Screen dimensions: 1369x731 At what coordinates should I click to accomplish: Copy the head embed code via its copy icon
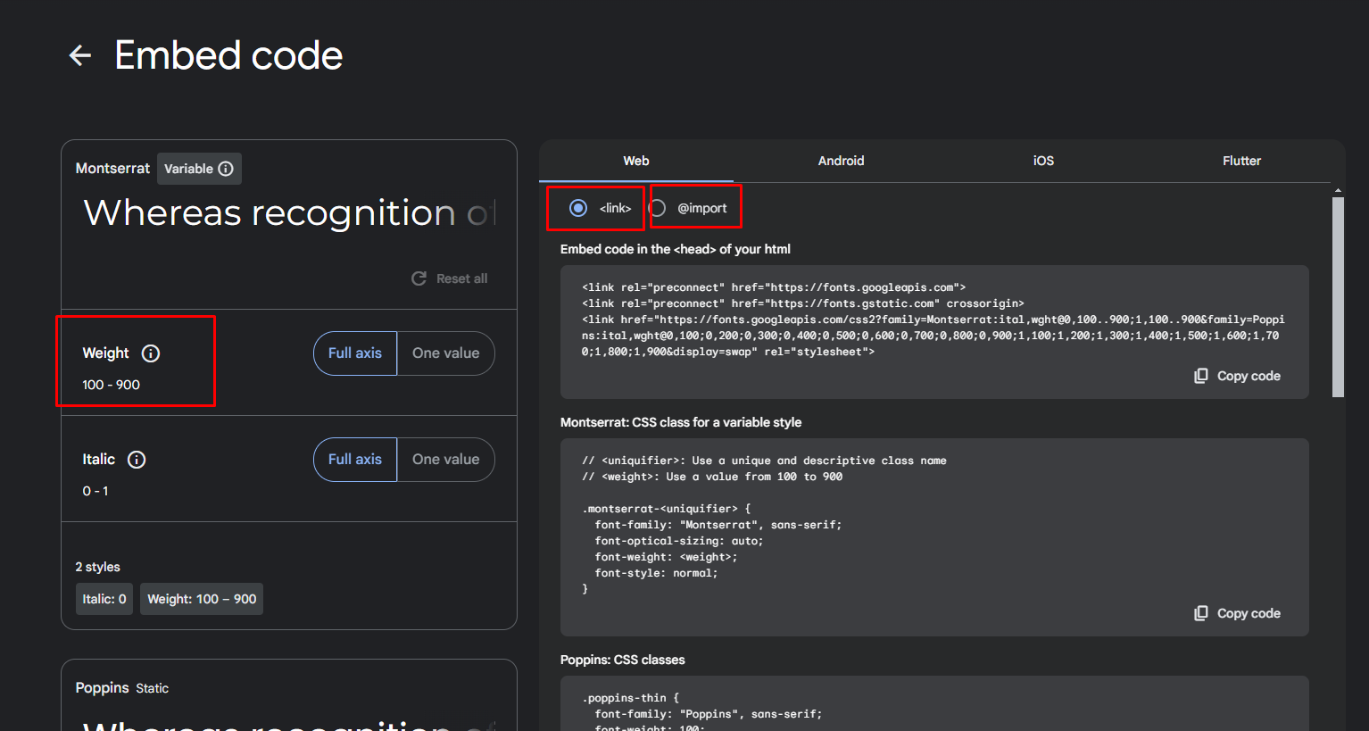point(1201,376)
